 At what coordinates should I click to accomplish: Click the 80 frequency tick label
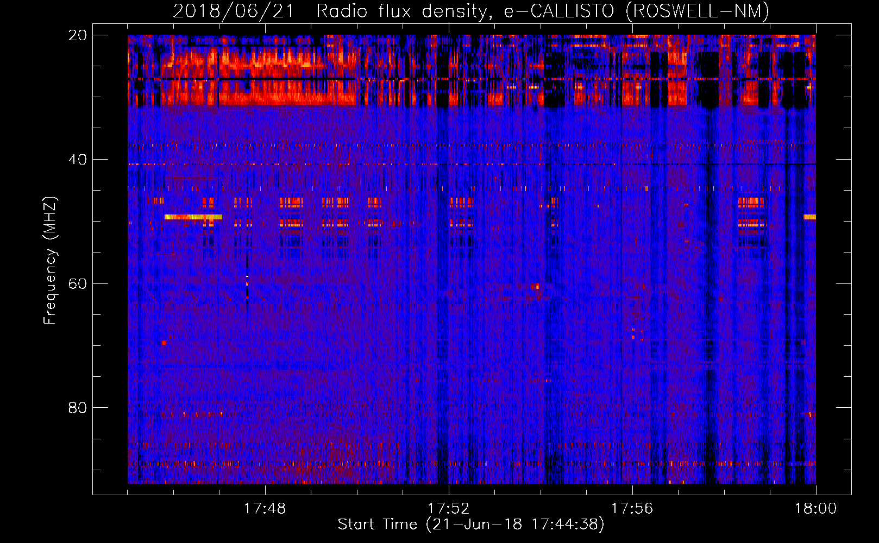click(x=78, y=408)
